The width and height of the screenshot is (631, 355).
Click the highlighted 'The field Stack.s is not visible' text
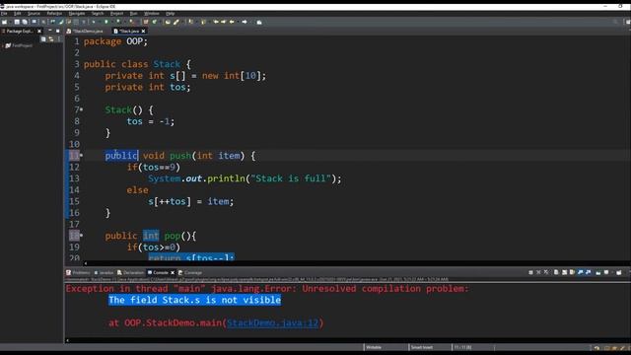(x=194, y=300)
